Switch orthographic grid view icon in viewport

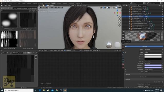(120, 25)
